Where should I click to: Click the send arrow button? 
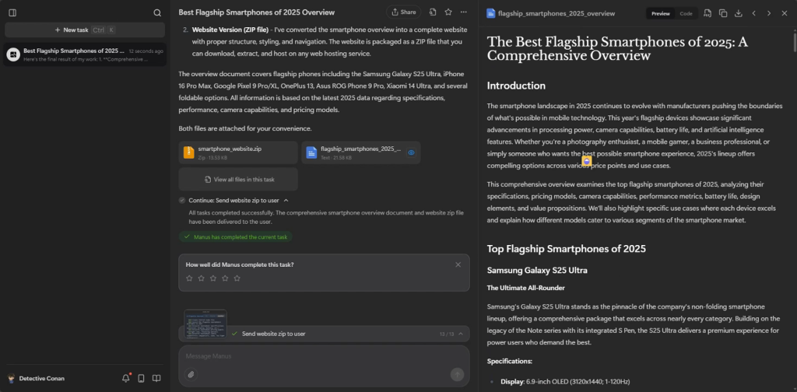click(457, 375)
